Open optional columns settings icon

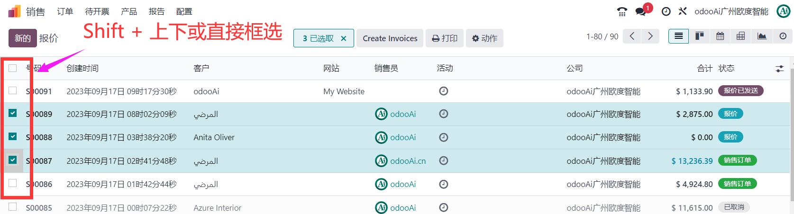coord(779,69)
